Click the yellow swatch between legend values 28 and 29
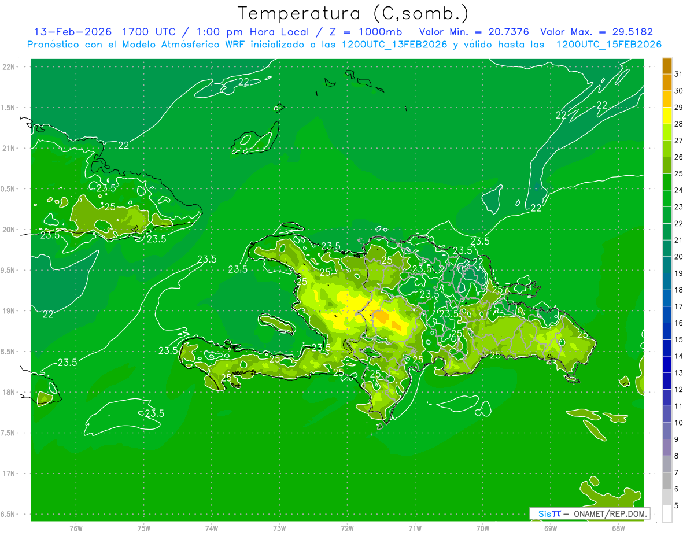Image resolution: width=694 pixels, height=536 pixels. pos(667,116)
